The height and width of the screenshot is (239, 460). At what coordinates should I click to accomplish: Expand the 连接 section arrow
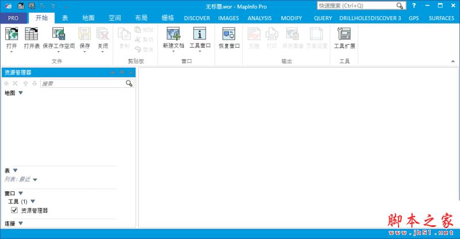pos(21,223)
